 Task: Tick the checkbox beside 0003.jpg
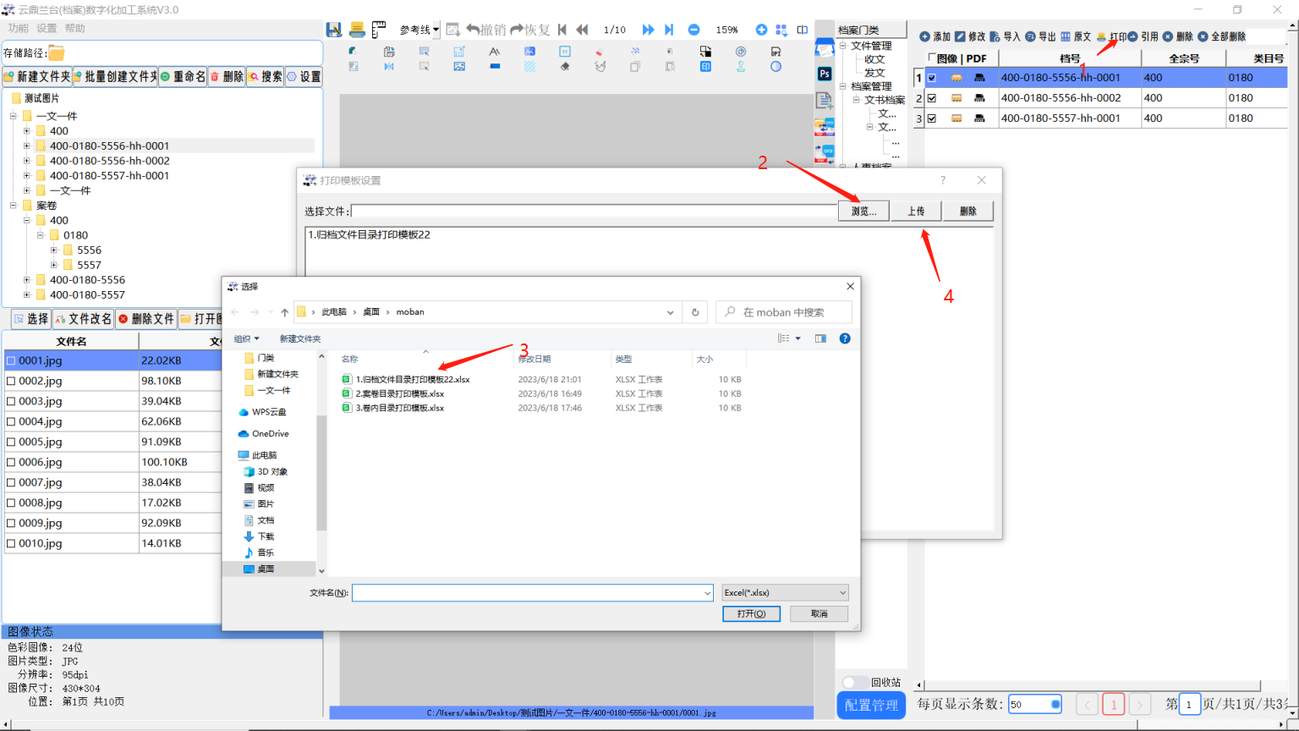click(11, 402)
